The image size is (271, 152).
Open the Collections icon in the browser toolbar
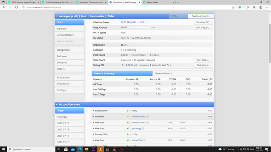pos(254,7)
